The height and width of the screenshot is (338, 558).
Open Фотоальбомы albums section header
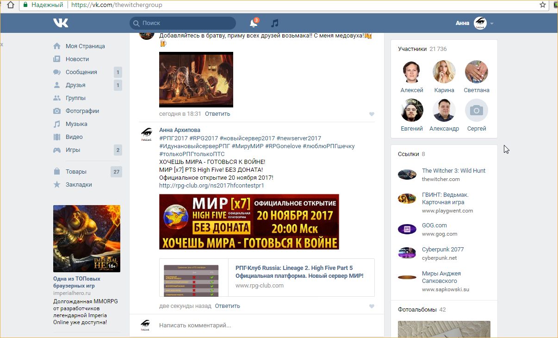(x=422, y=309)
